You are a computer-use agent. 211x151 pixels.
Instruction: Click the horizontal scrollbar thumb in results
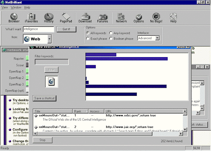coord(95,134)
